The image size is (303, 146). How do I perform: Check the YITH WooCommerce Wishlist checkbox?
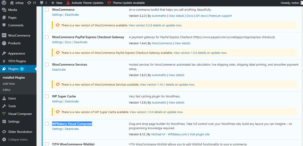tap(47, 144)
